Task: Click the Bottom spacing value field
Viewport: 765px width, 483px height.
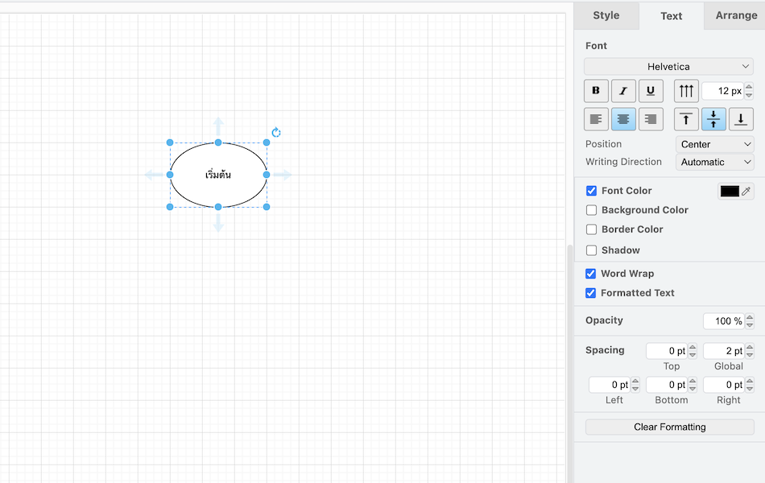Action: pos(667,385)
